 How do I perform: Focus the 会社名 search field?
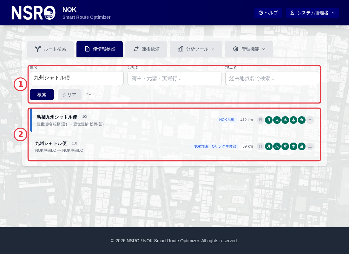[174, 78]
